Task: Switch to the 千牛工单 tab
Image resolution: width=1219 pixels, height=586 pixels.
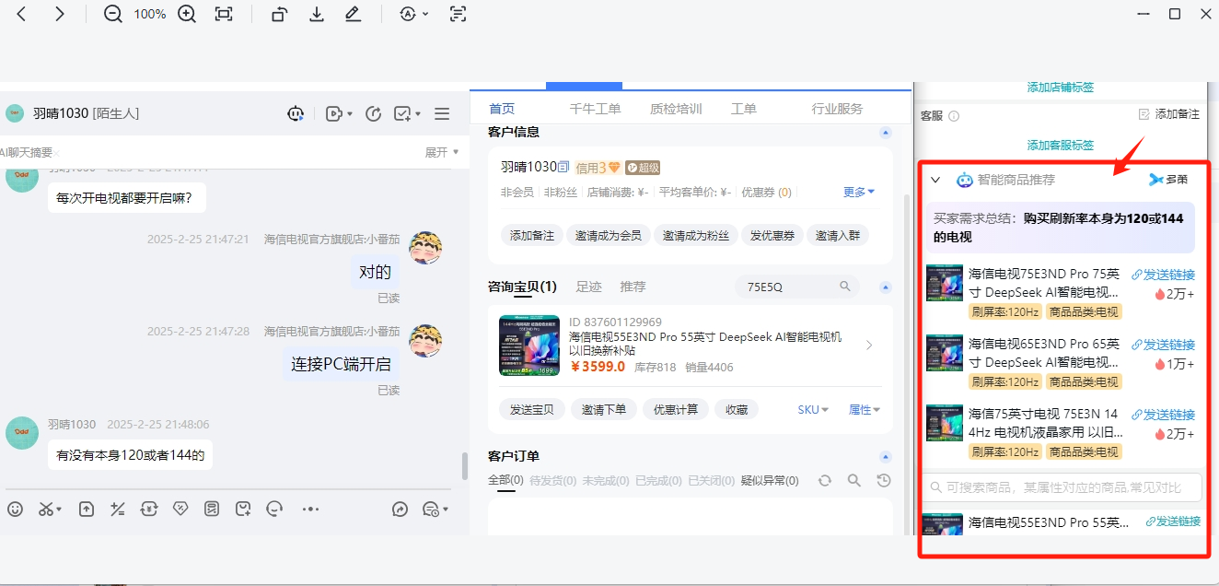Action: pos(595,109)
